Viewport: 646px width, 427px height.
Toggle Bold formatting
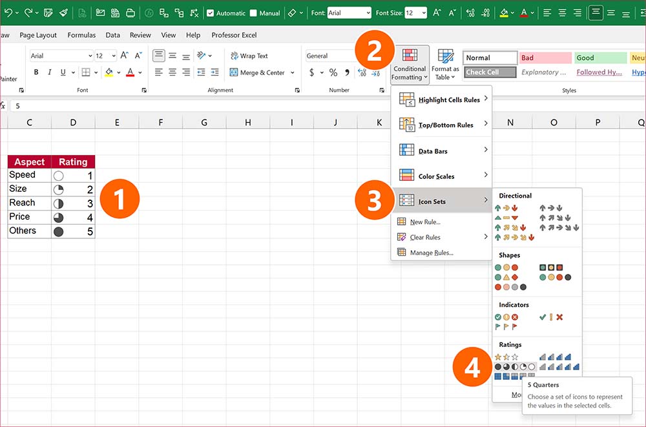click(x=36, y=72)
